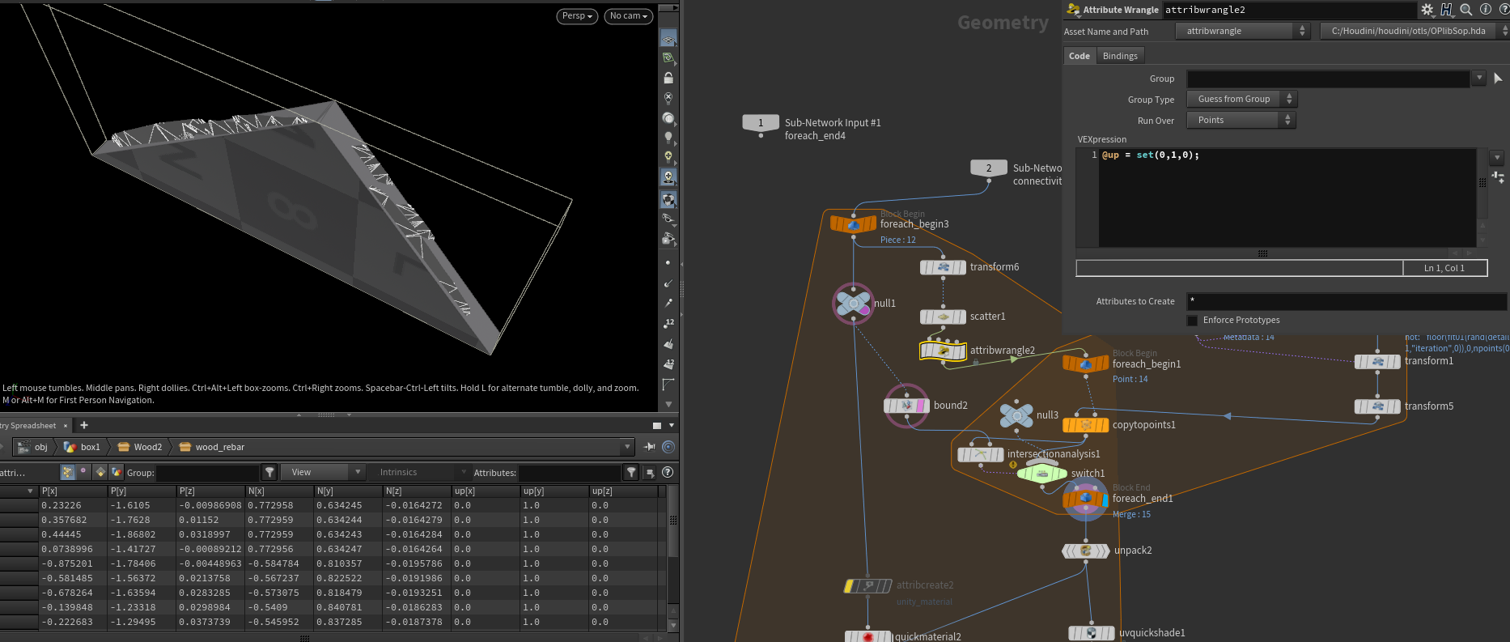
Task: Click the lock icon in viewport toolbar
Action: pyautogui.click(x=668, y=78)
